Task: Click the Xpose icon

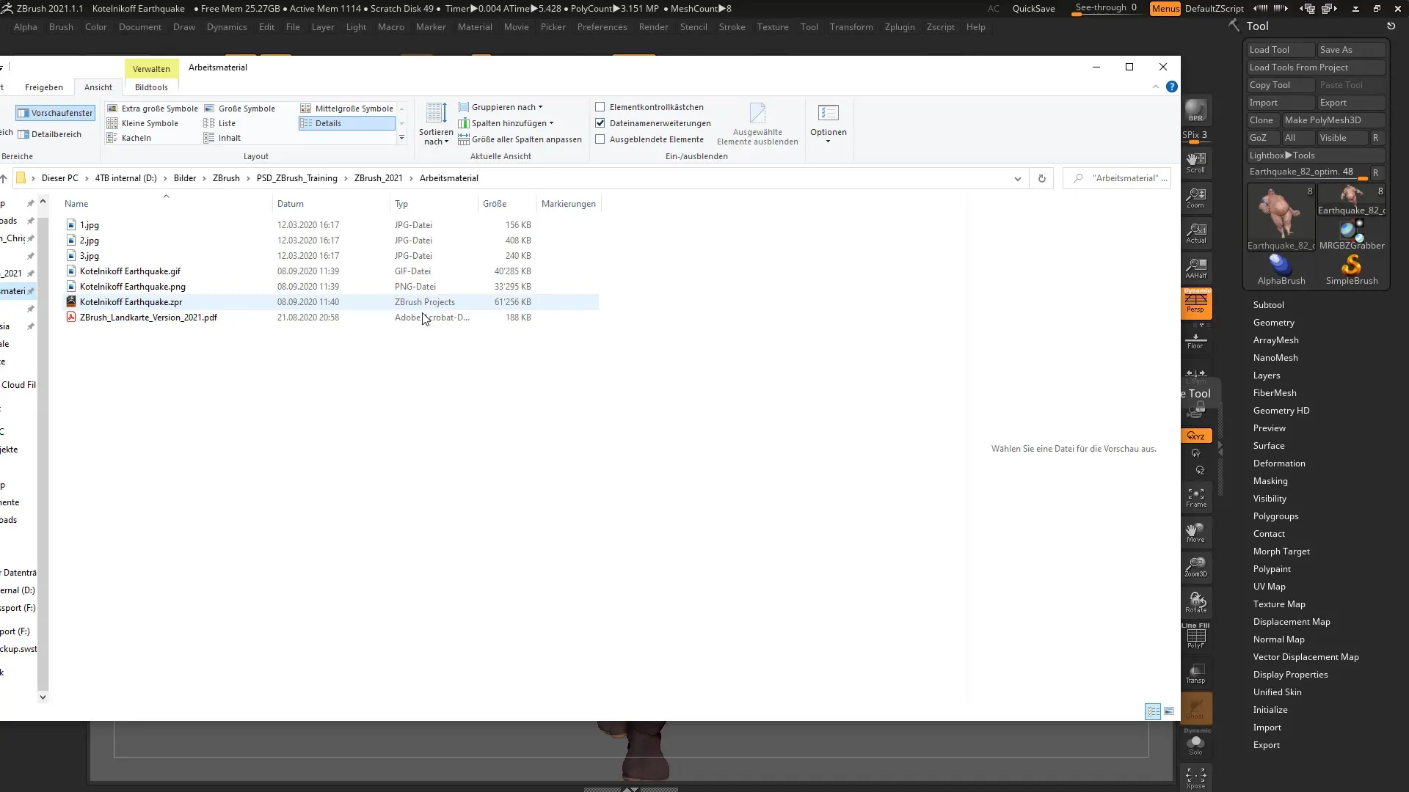Action: point(1195,779)
